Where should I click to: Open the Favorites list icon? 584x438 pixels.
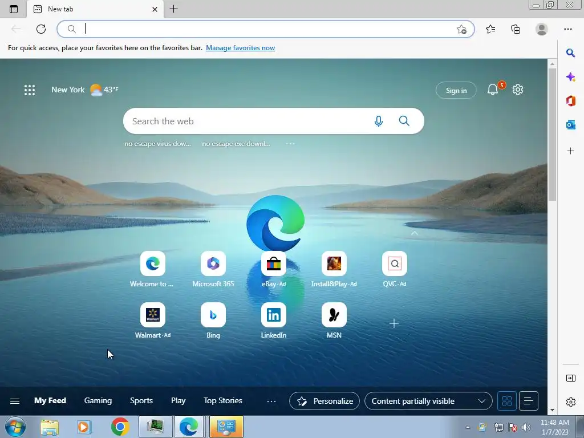click(490, 29)
